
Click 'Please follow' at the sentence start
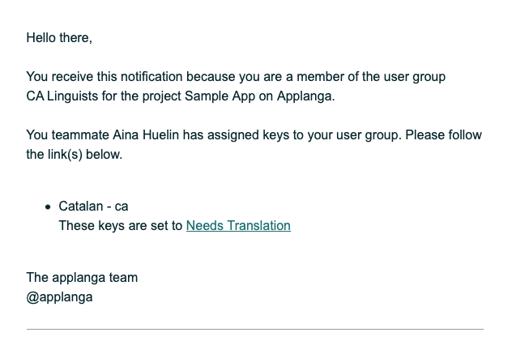tap(443, 134)
